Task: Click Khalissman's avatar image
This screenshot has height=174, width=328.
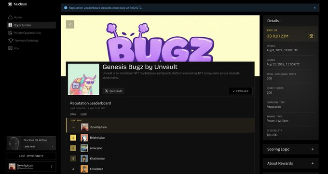Action: (84, 159)
